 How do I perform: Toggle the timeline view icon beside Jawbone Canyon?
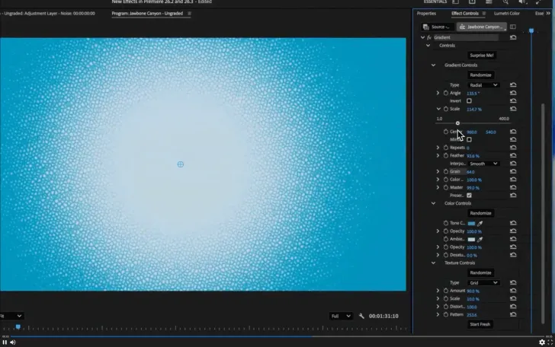tap(513, 27)
